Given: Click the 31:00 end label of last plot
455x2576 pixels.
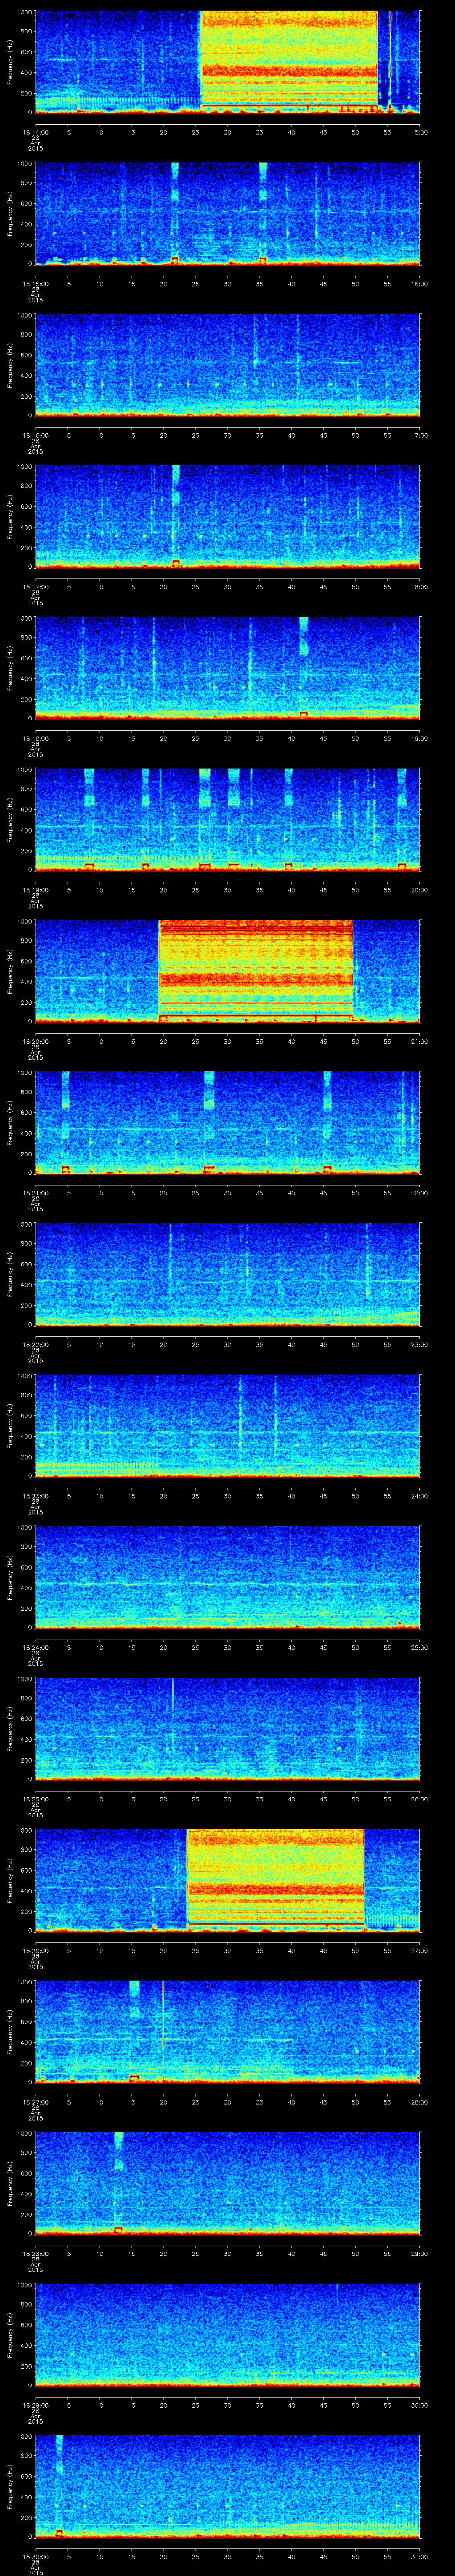Looking at the screenshot, I should click(419, 2556).
